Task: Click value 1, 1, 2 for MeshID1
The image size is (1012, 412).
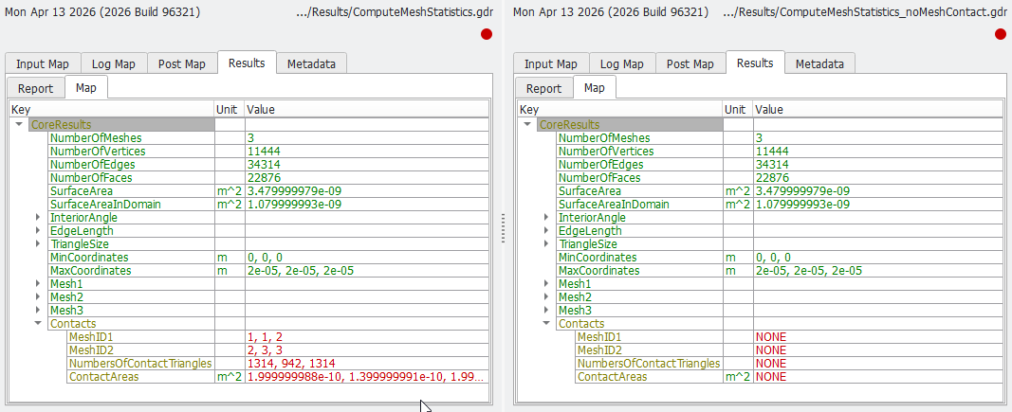Action: [266, 336]
